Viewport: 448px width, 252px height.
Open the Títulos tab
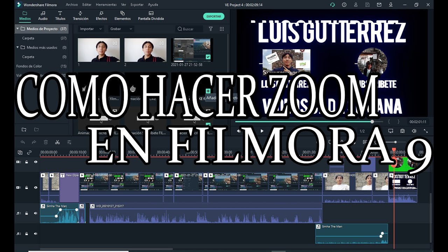pyautogui.click(x=60, y=16)
